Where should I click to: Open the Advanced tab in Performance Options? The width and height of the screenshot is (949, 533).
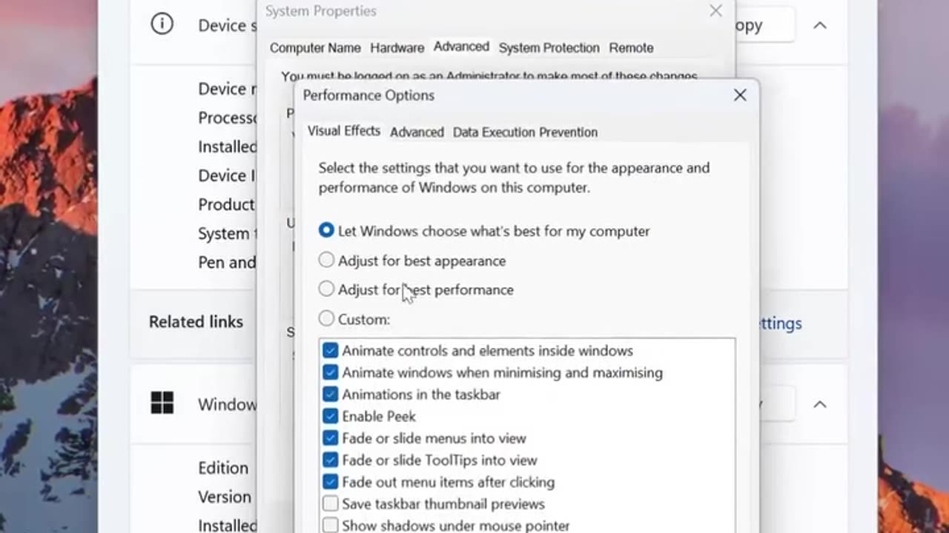coord(417,133)
